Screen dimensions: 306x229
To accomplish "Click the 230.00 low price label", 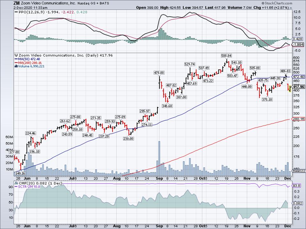I will point(128,139).
